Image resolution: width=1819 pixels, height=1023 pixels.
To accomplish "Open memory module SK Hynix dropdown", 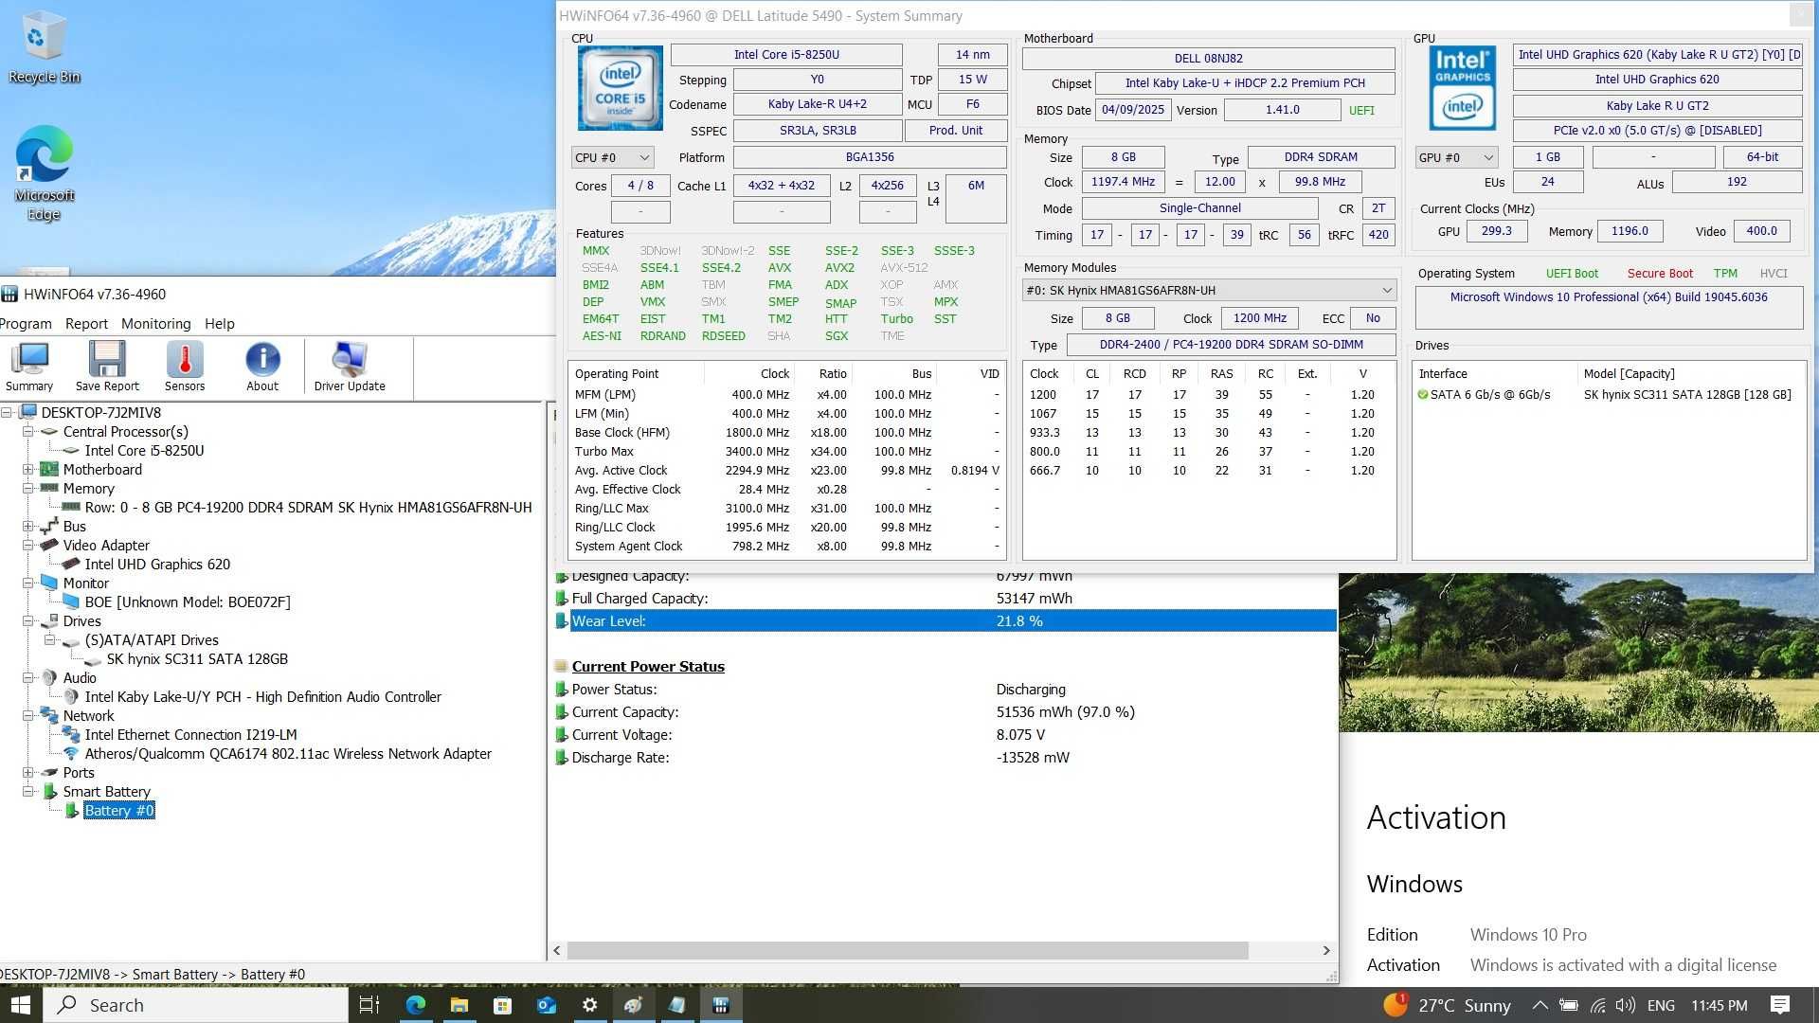I will (1209, 290).
